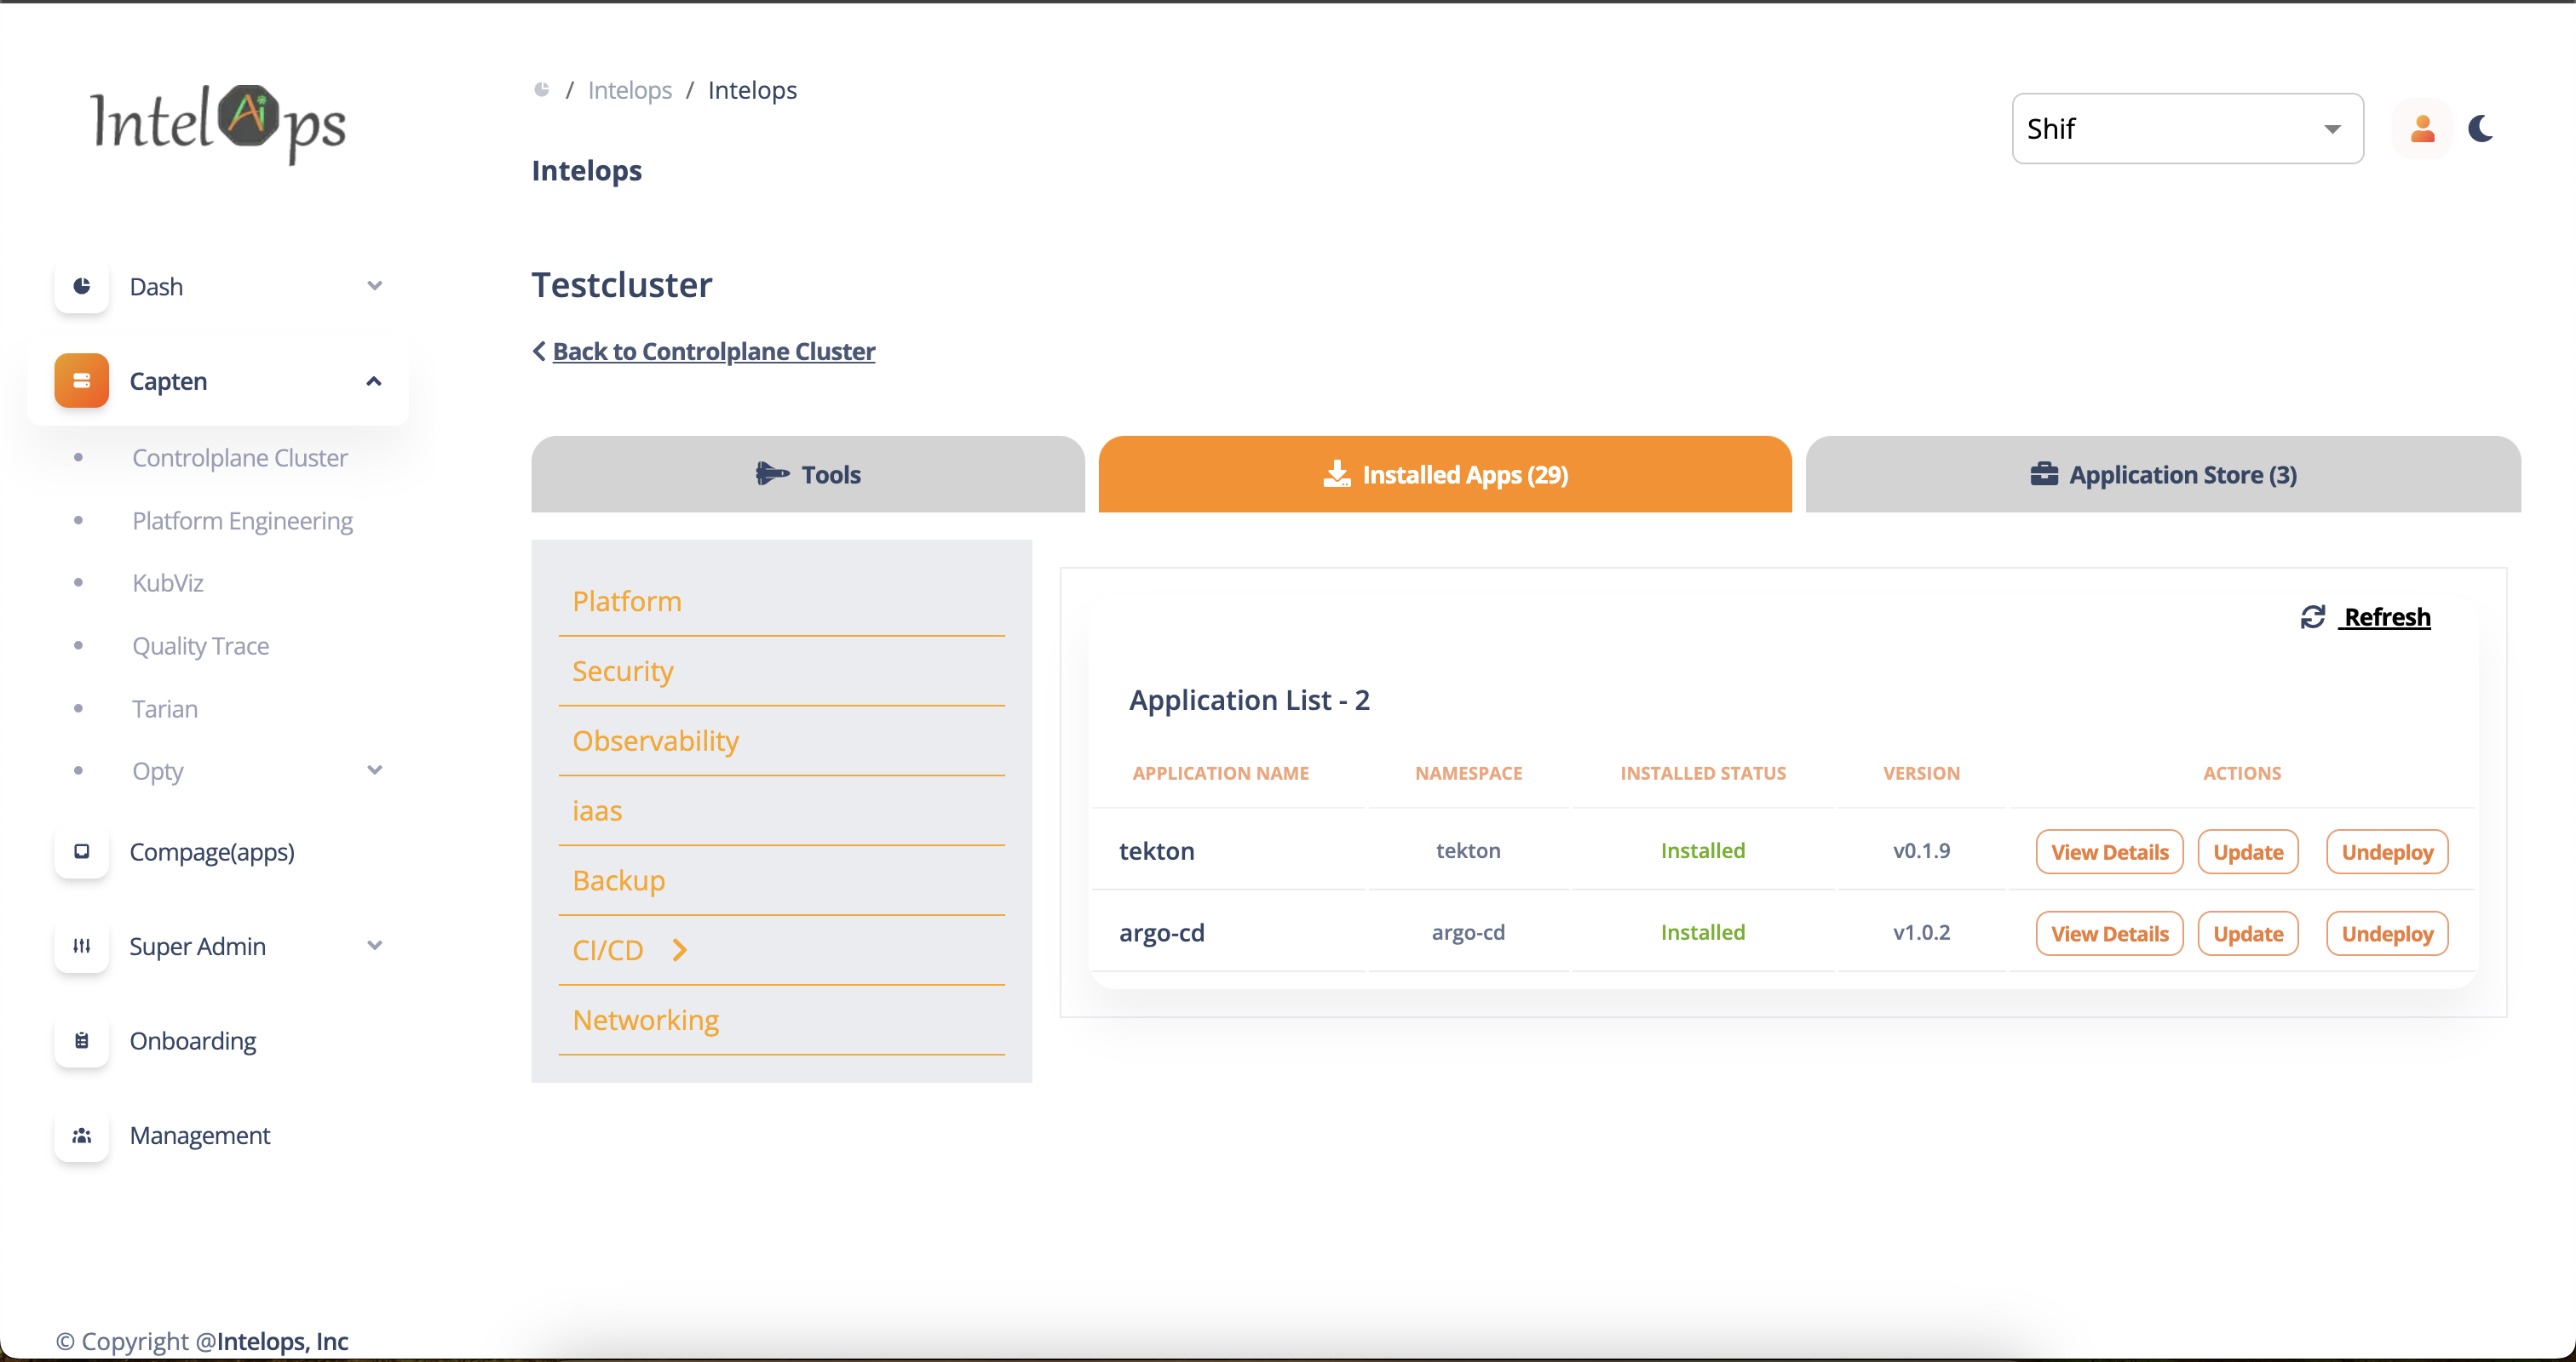This screenshot has height=1362, width=2576.
Task: Click the argo-cd application name cell
Action: [x=1162, y=931]
